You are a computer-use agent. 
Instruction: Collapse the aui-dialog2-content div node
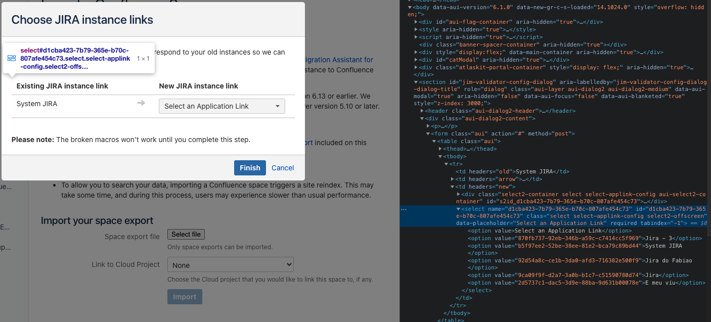click(422, 118)
